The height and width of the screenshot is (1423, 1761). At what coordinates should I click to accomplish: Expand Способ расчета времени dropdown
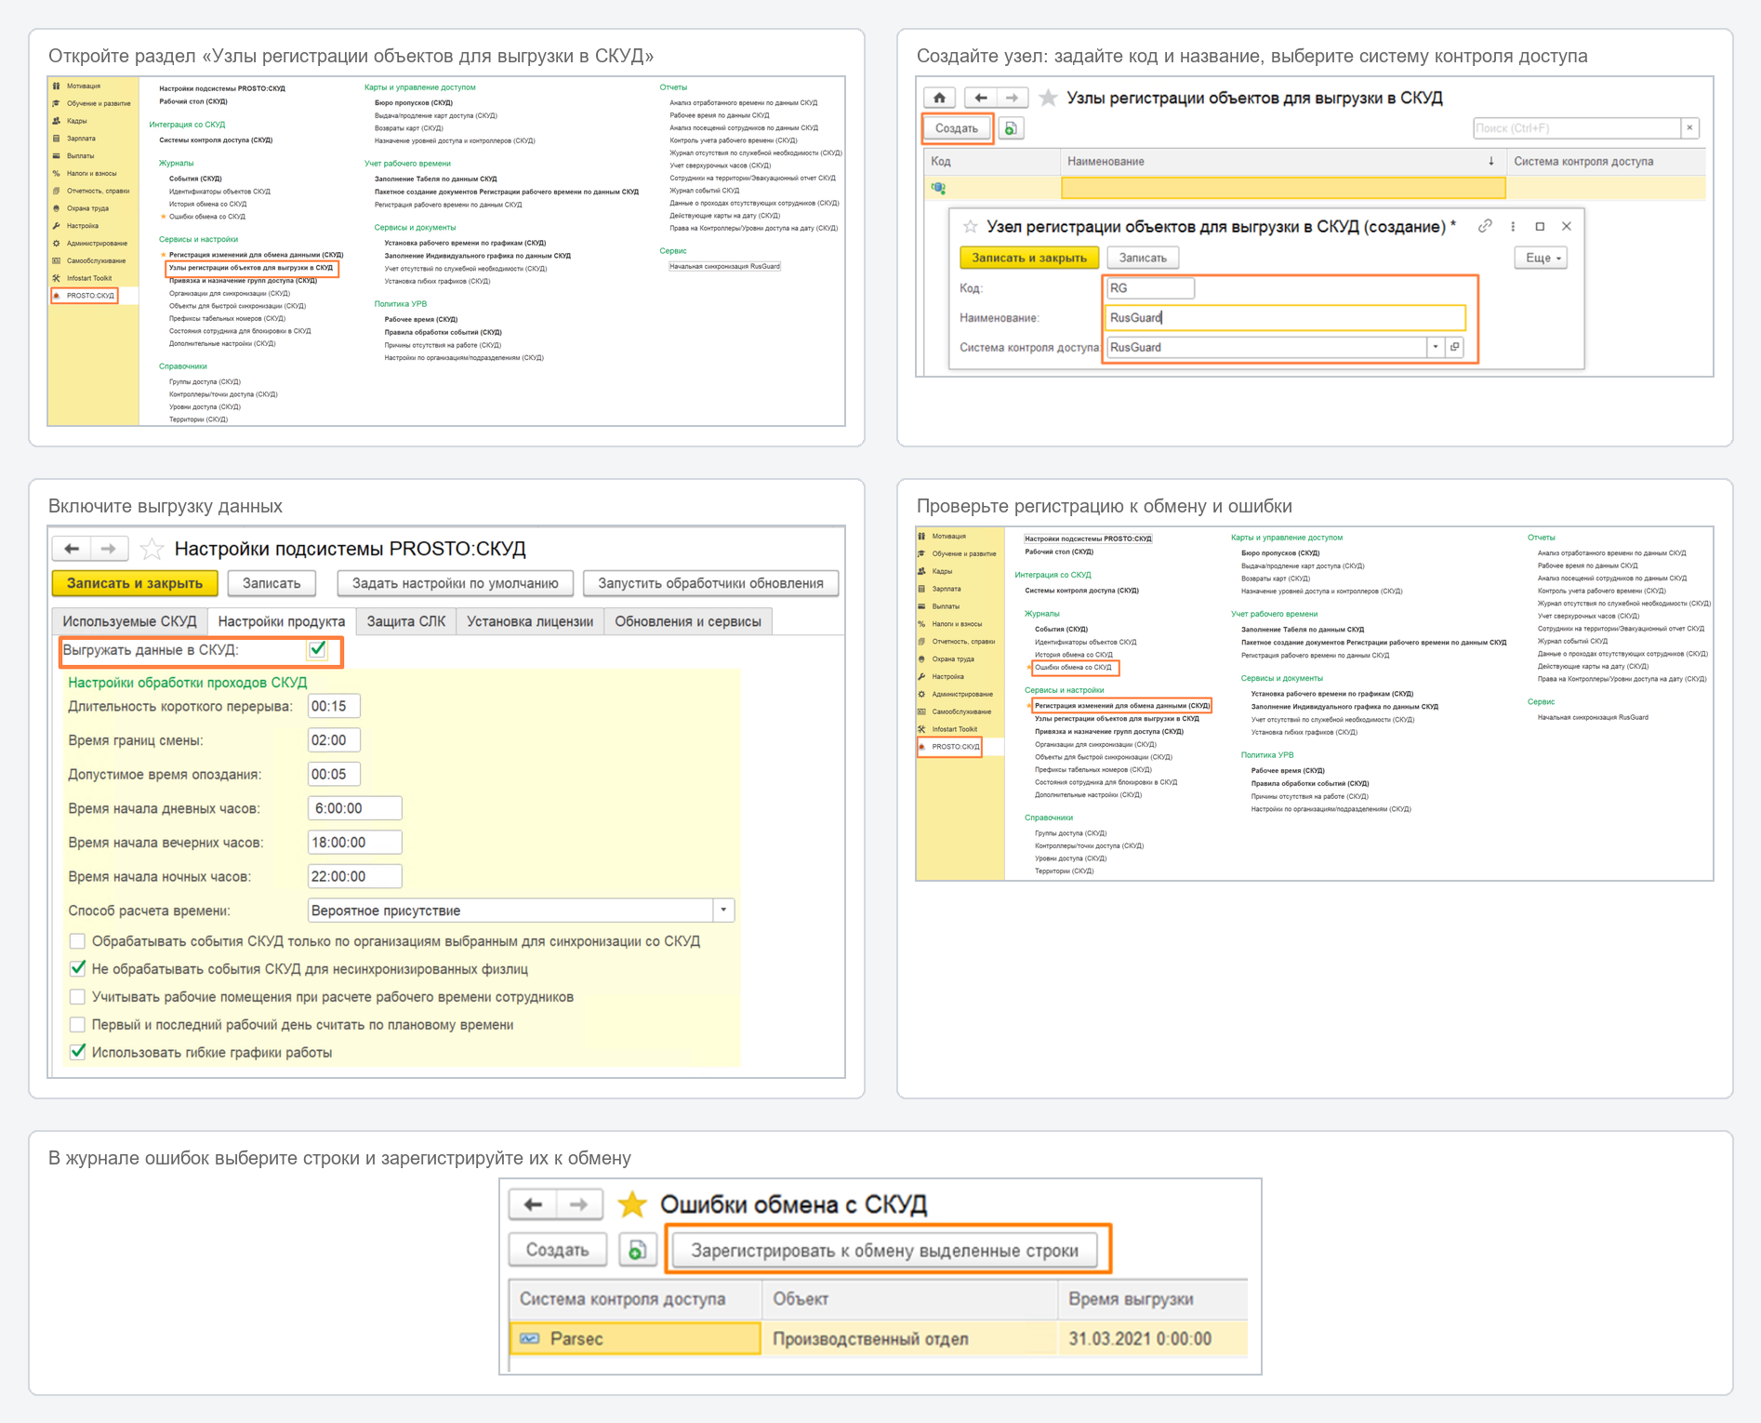723,911
